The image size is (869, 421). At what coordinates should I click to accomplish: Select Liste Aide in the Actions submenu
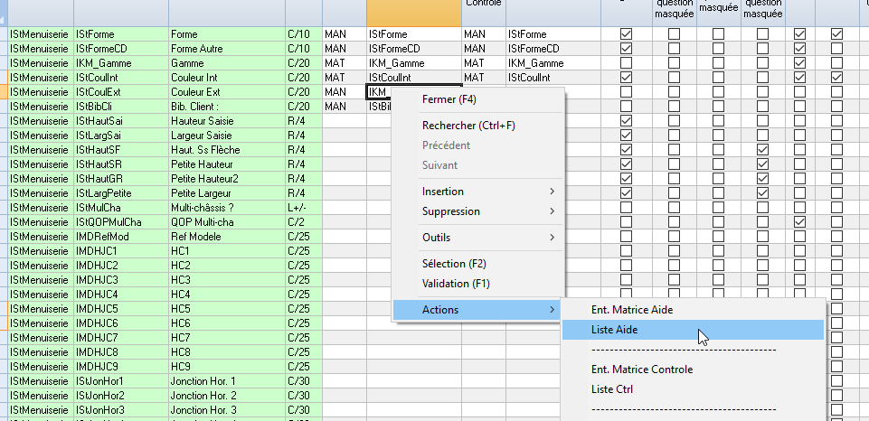click(615, 330)
